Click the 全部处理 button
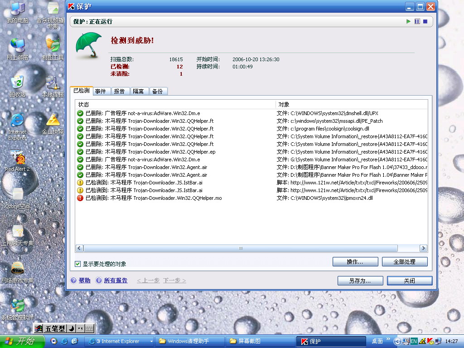Screen dimensions: 464x348 [x=405, y=261]
